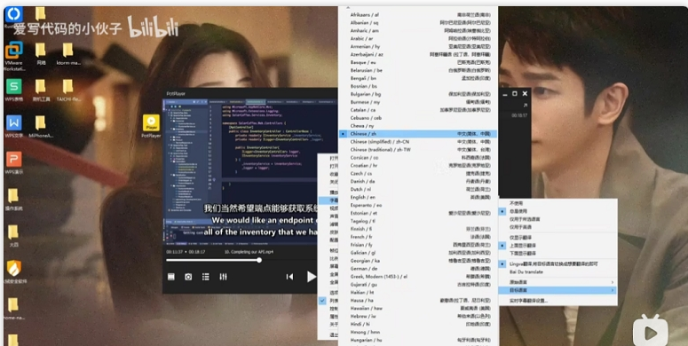Expand the highlighted 目标语言 submenu arrow
688x346 pixels.
click(x=613, y=290)
